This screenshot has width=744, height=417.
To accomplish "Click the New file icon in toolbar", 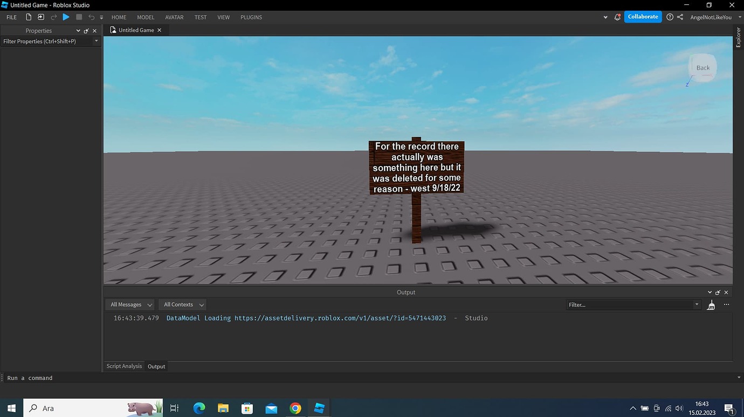I will point(29,17).
